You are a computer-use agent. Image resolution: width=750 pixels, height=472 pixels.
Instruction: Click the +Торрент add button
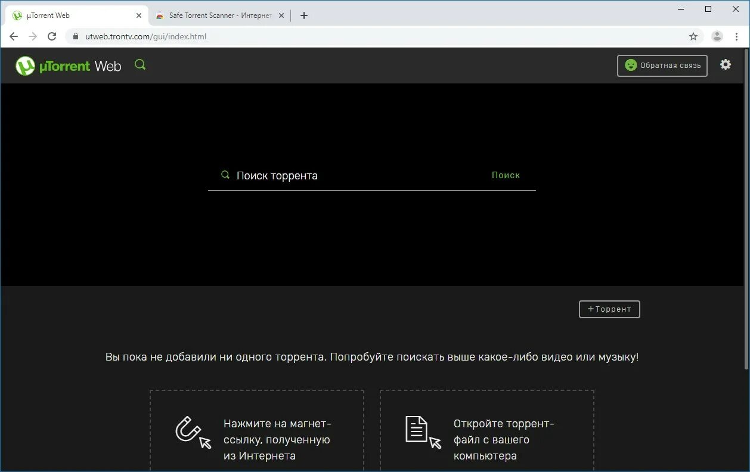tap(609, 309)
